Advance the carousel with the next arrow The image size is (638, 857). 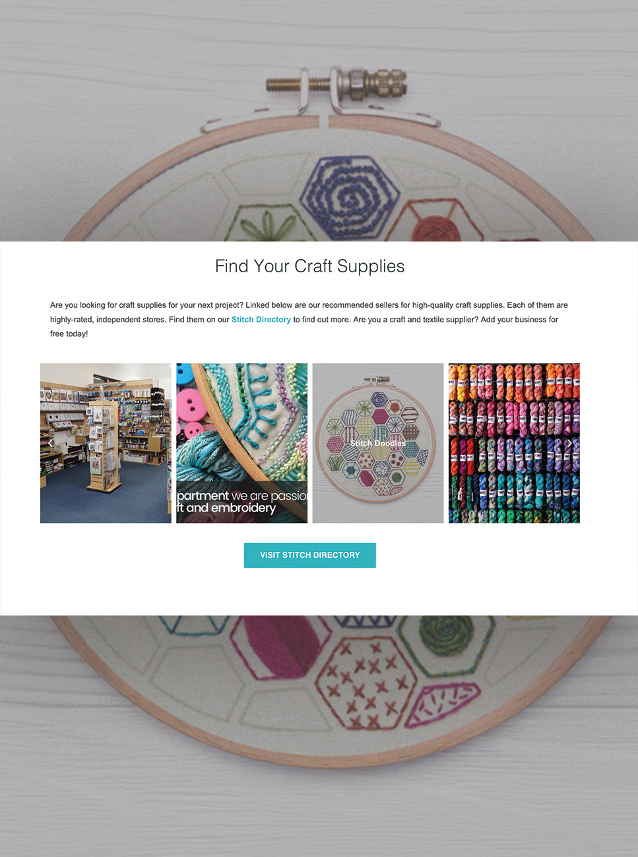[x=569, y=444]
